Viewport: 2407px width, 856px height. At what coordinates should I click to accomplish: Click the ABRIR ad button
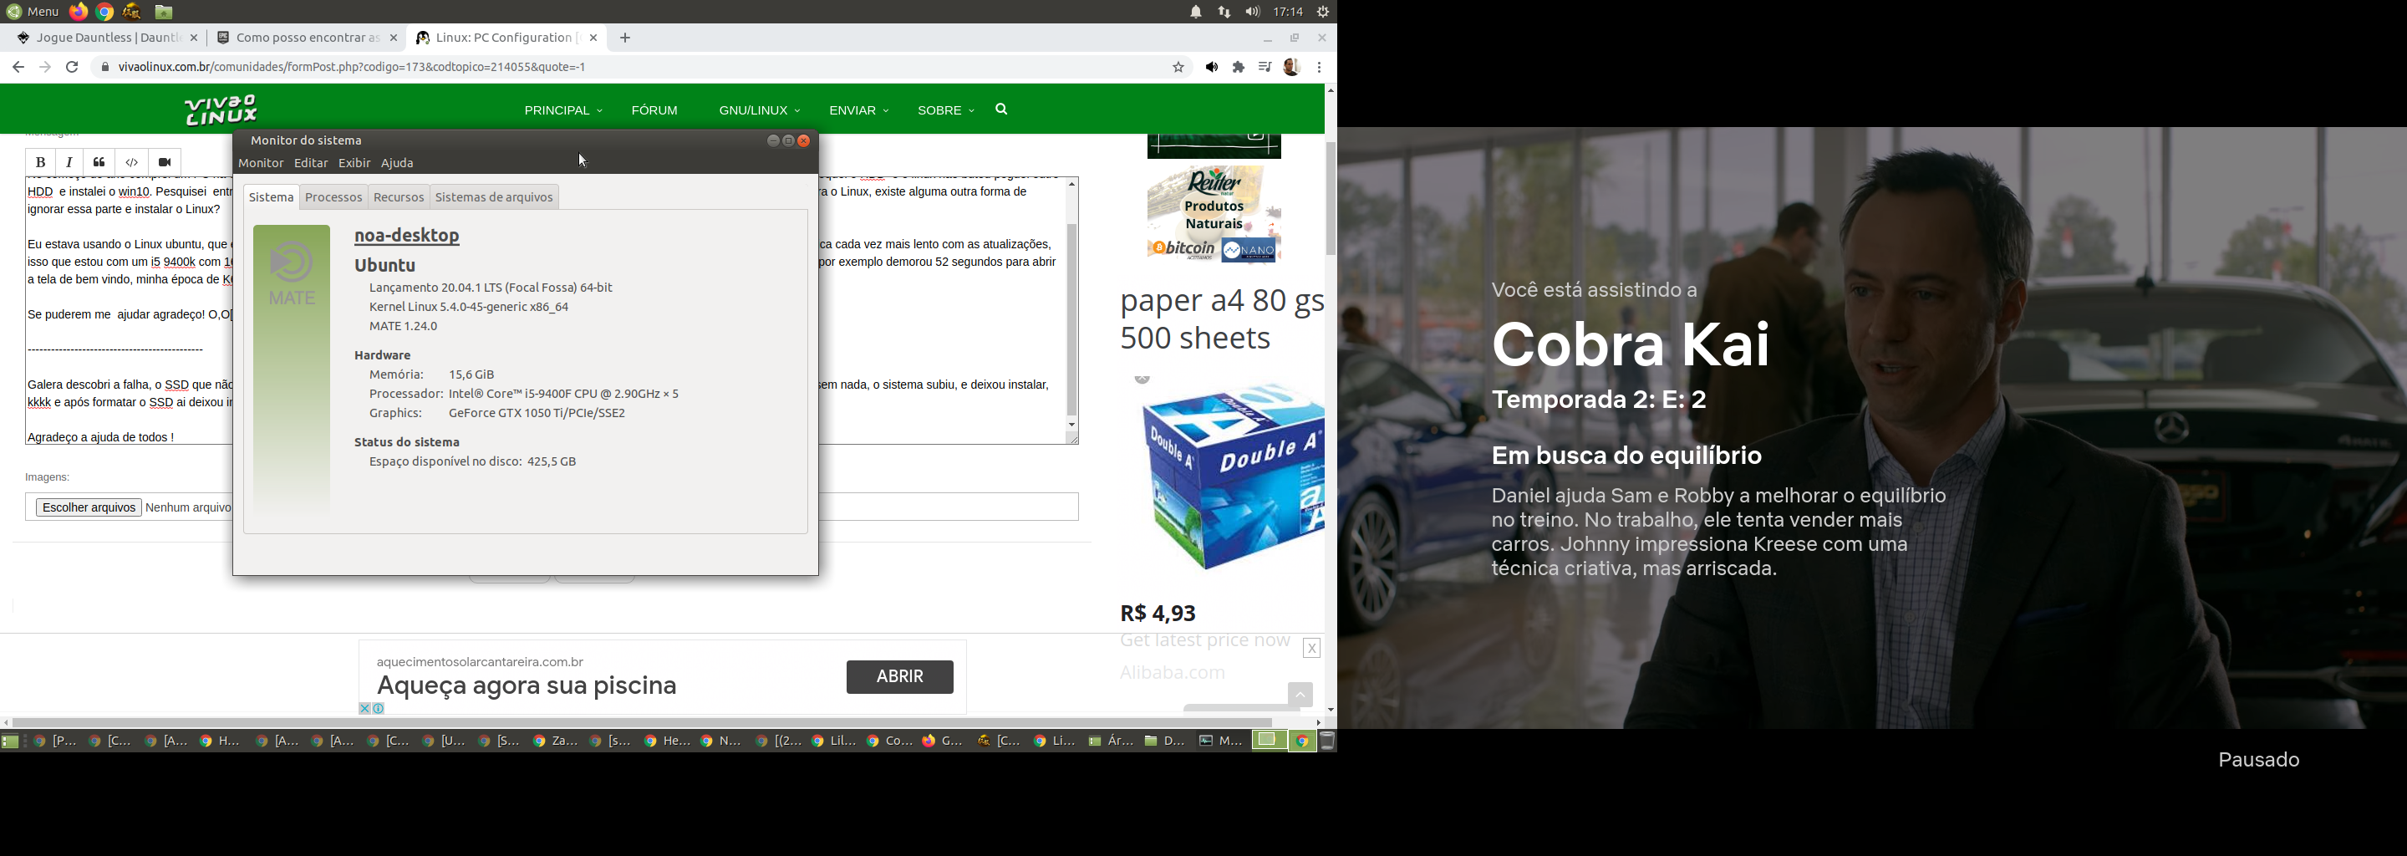(900, 676)
